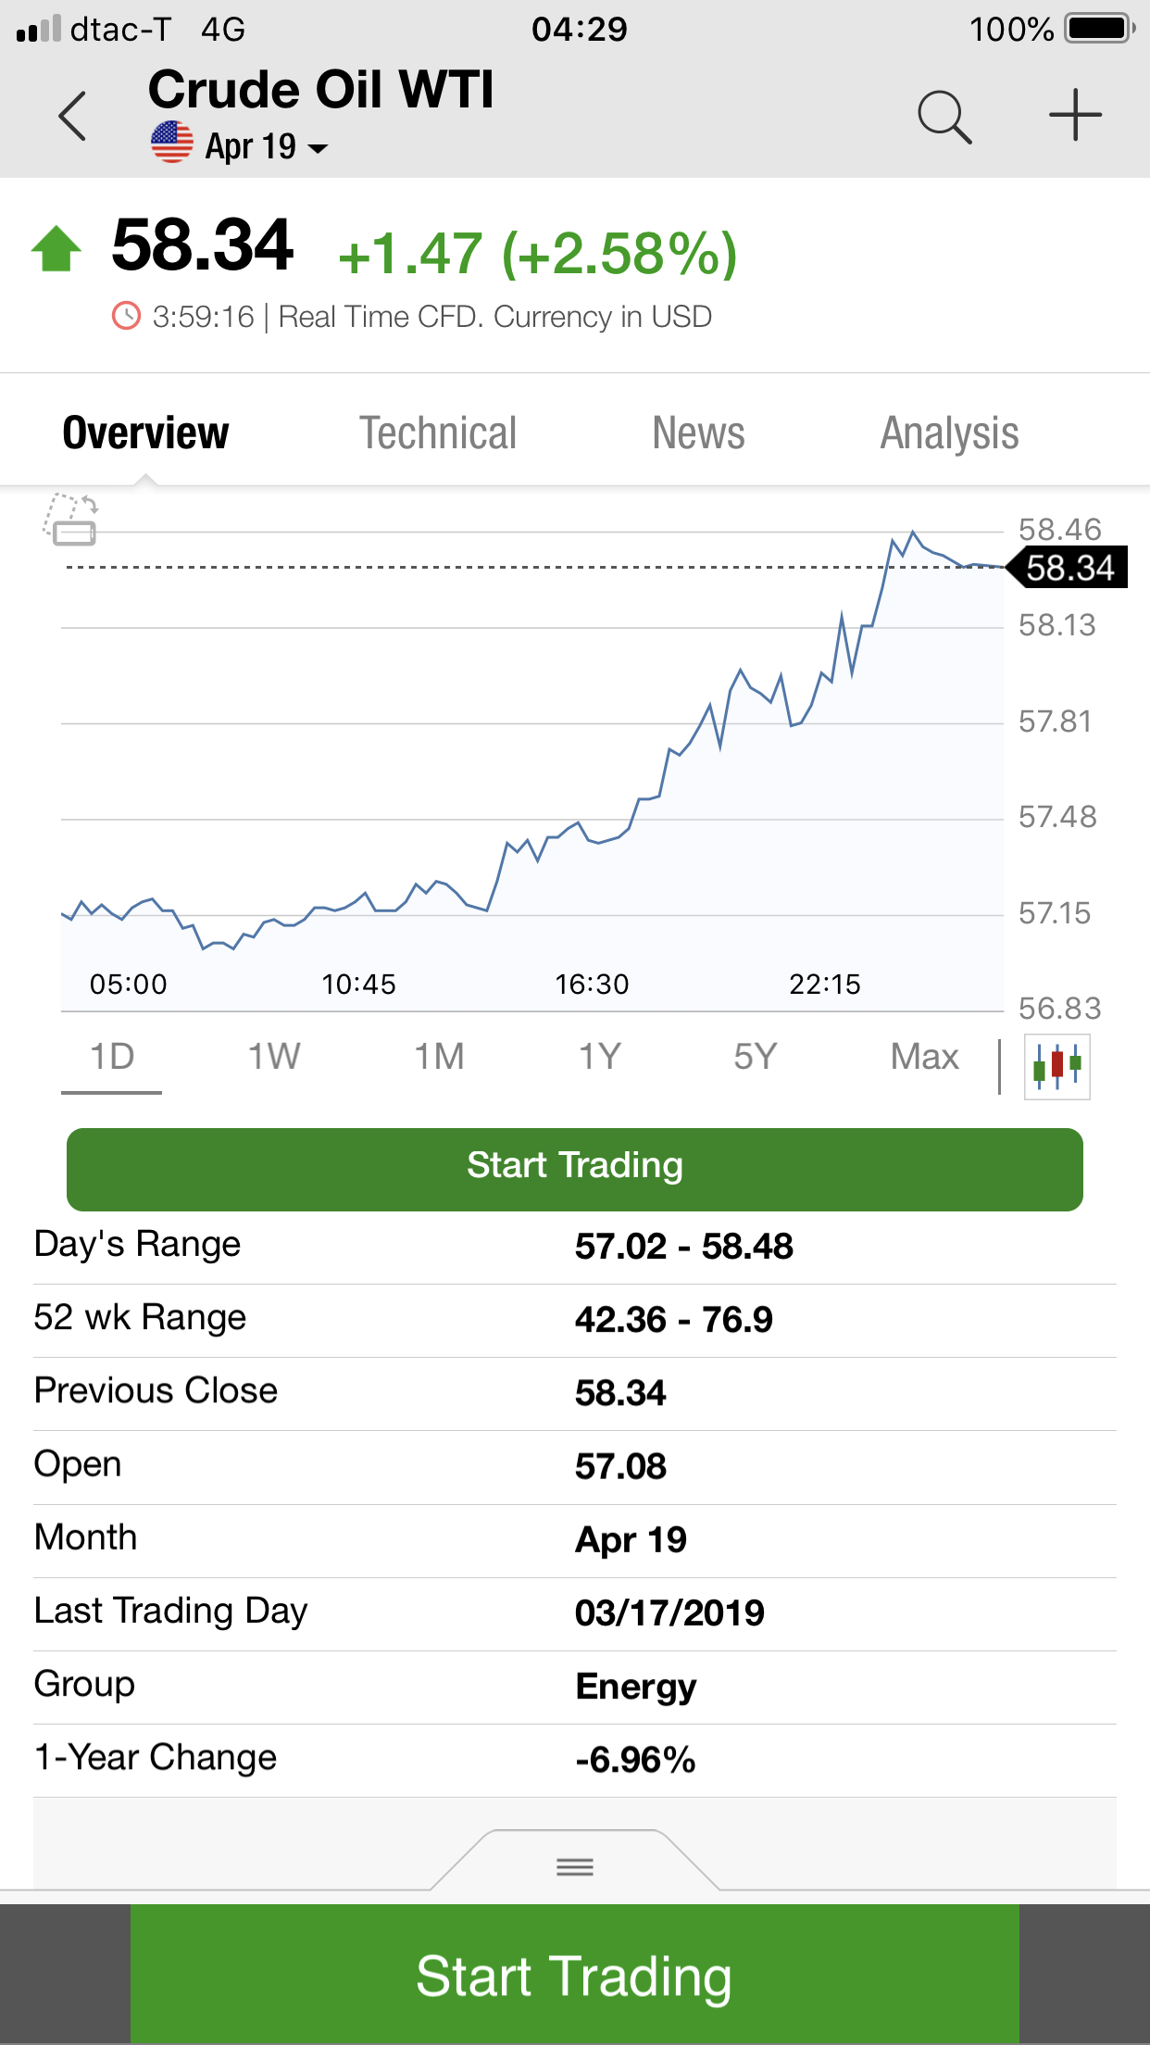
Task: Tap the plus icon to add instrument
Action: pyautogui.click(x=1074, y=116)
